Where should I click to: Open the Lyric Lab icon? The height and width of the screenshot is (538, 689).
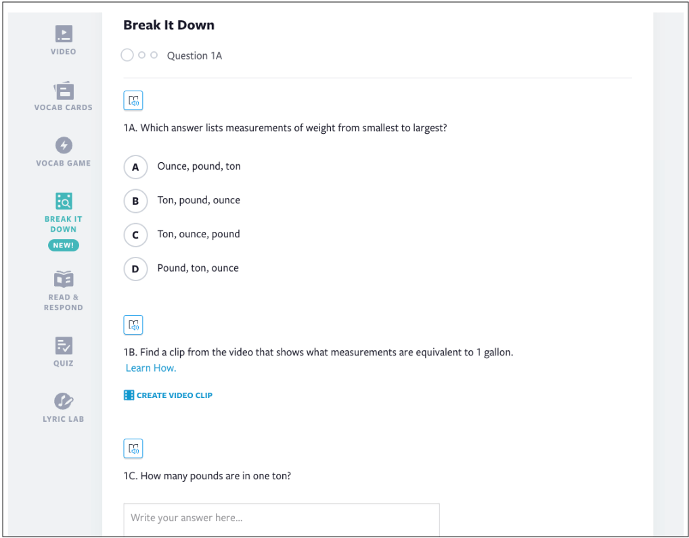pos(64,401)
